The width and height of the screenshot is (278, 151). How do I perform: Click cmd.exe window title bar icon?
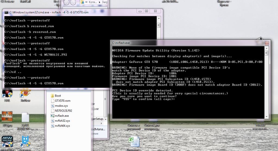(x=7, y=12)
